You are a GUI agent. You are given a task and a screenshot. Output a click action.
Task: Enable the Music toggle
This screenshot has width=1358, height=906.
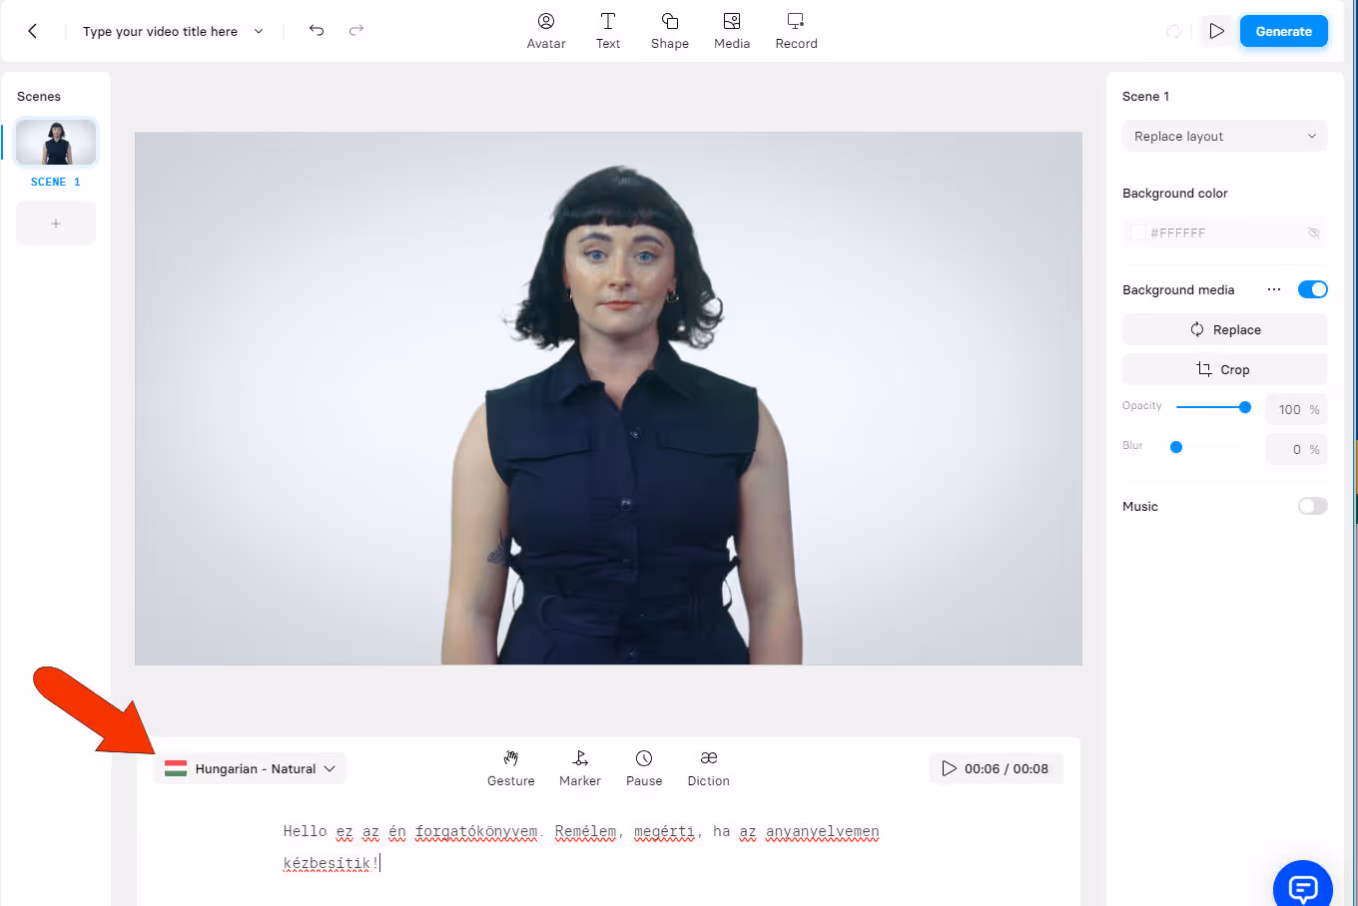[x=1312, y=506]
